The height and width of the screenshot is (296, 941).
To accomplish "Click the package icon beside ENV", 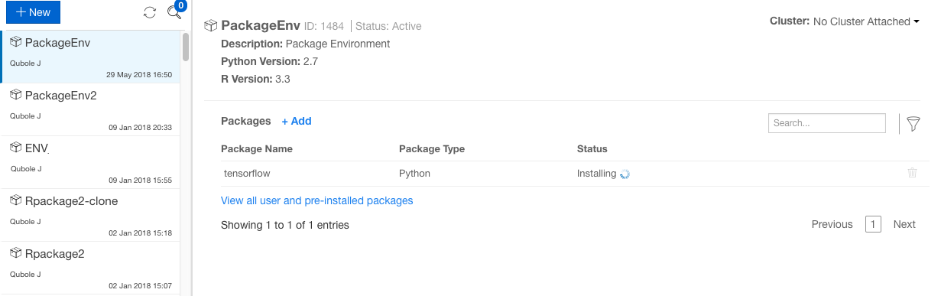I will pos(15,148).
